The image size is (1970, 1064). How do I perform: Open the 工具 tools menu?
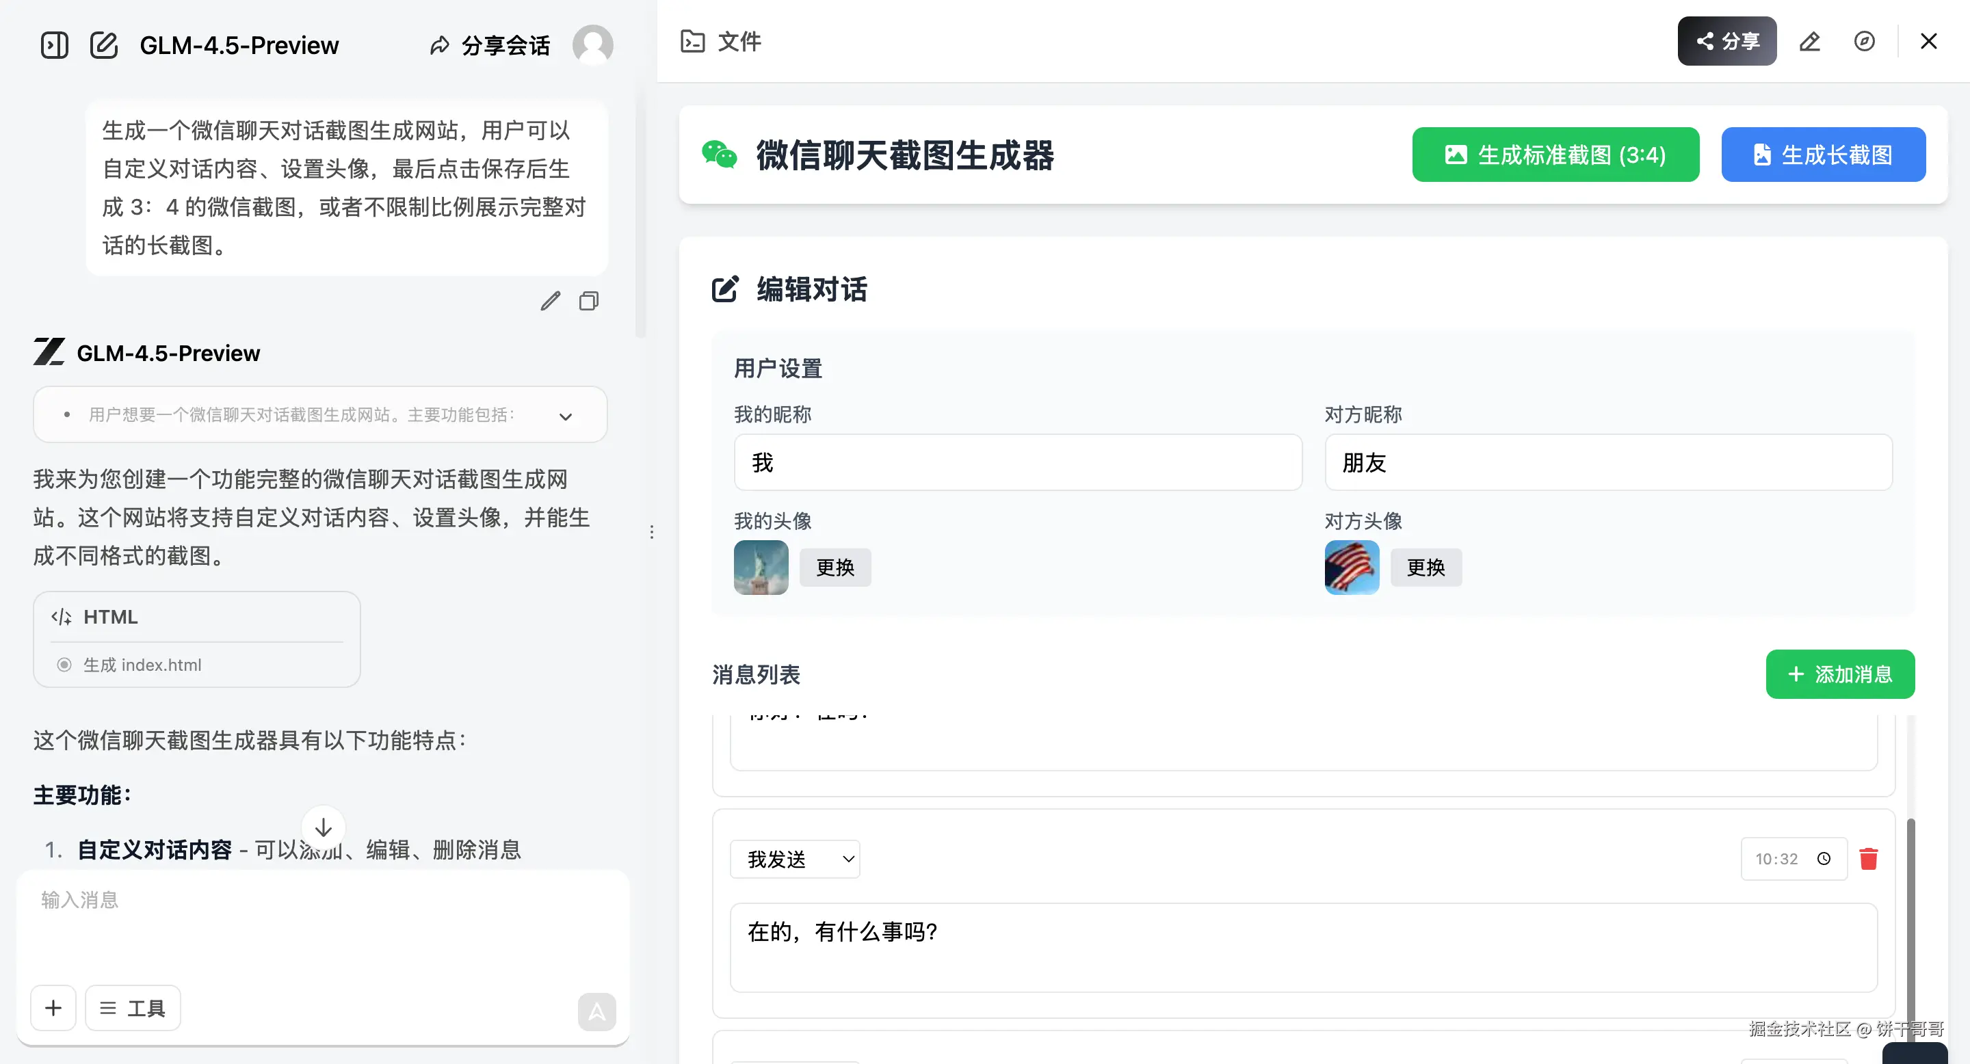point(133,1008)
